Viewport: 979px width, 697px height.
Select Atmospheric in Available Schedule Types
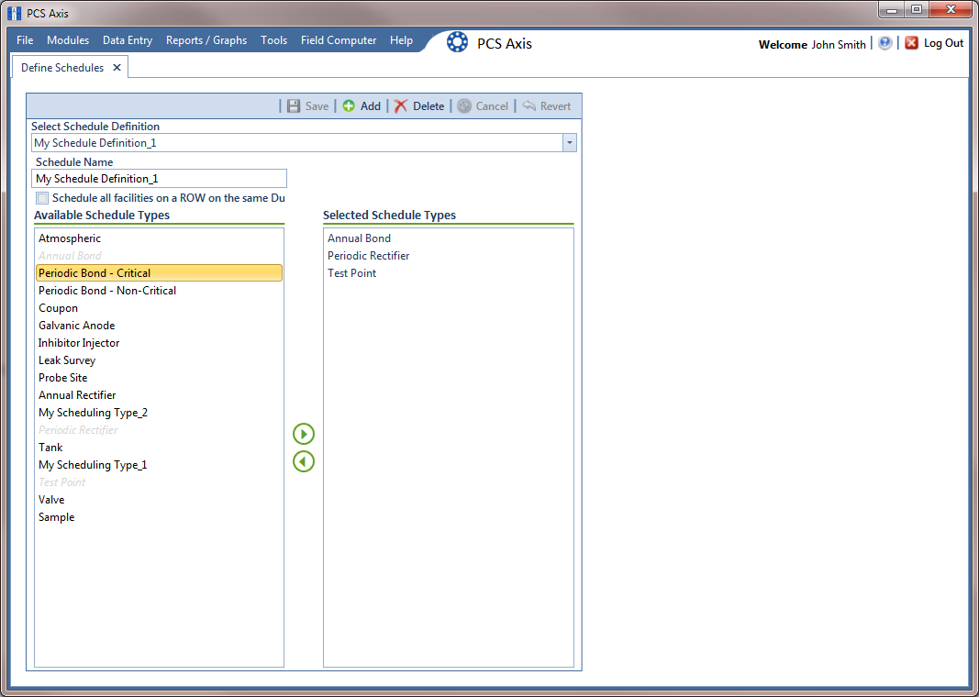160,238
